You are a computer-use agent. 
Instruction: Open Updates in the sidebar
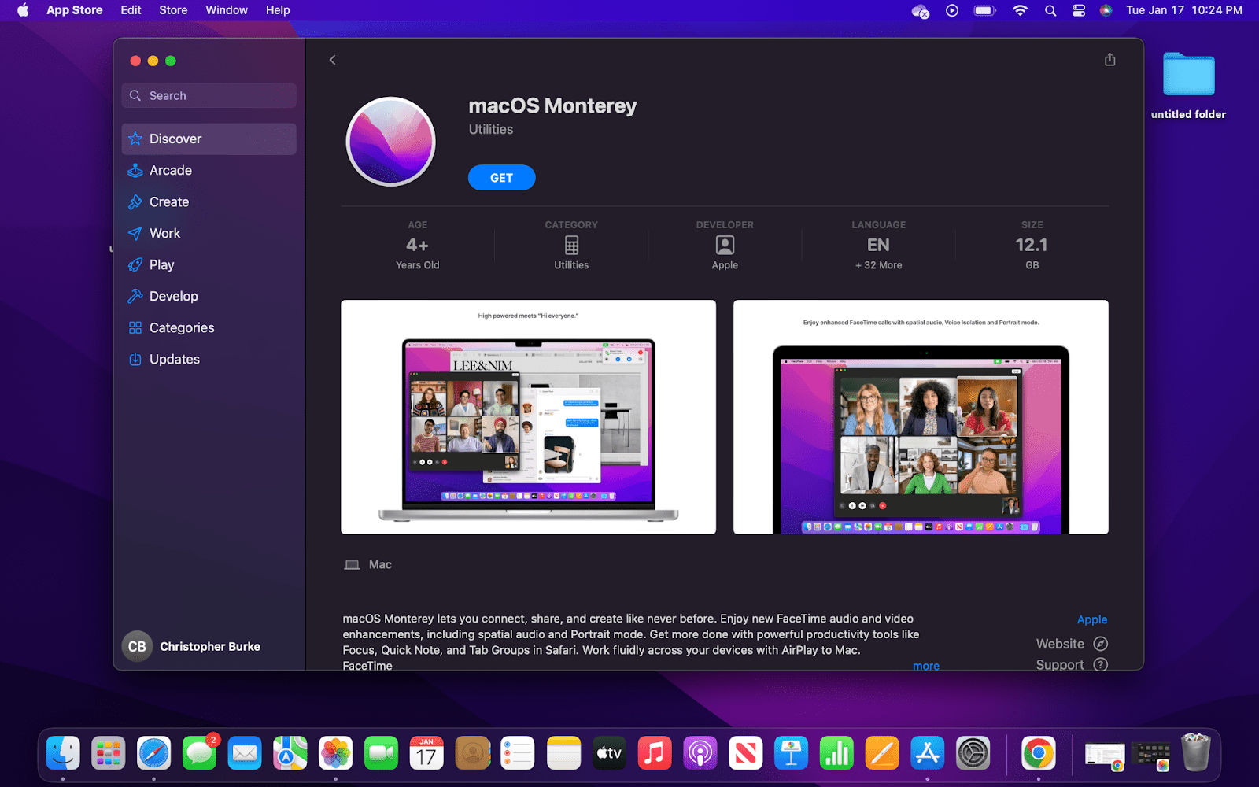tap(209, 359)
